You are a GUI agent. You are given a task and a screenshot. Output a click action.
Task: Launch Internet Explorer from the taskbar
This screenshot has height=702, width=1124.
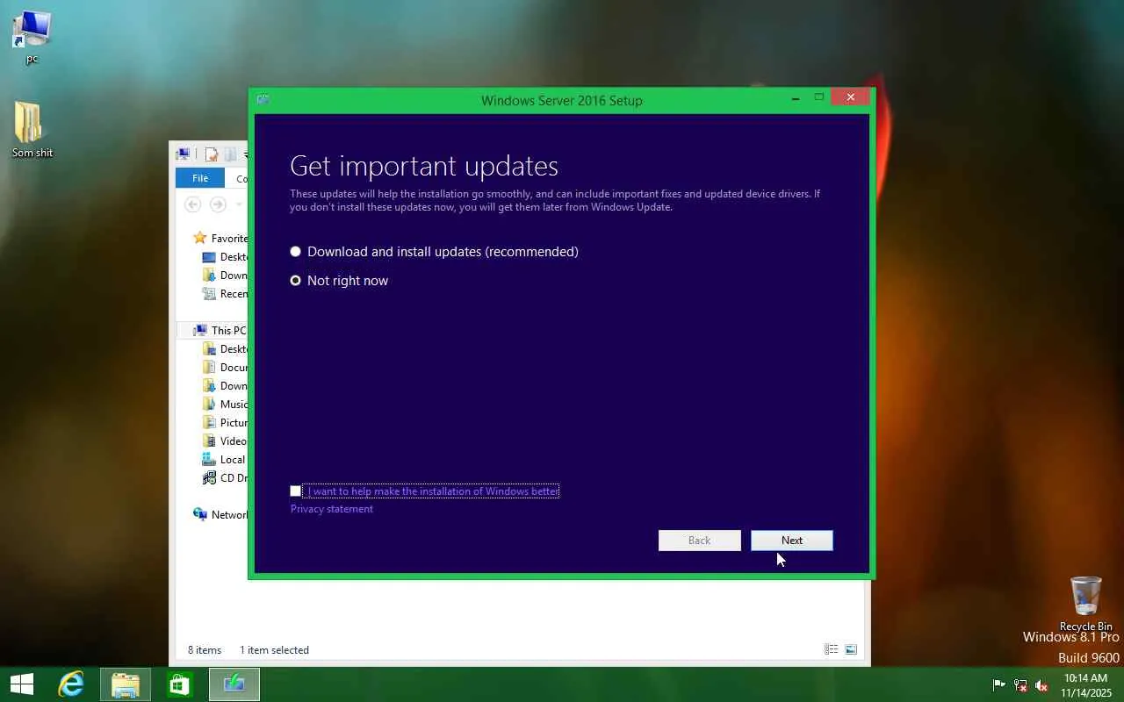point(70,684)
